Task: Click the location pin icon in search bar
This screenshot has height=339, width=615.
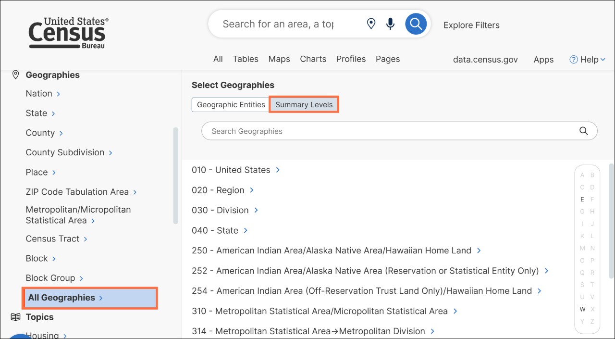Action: coord(371,23)
